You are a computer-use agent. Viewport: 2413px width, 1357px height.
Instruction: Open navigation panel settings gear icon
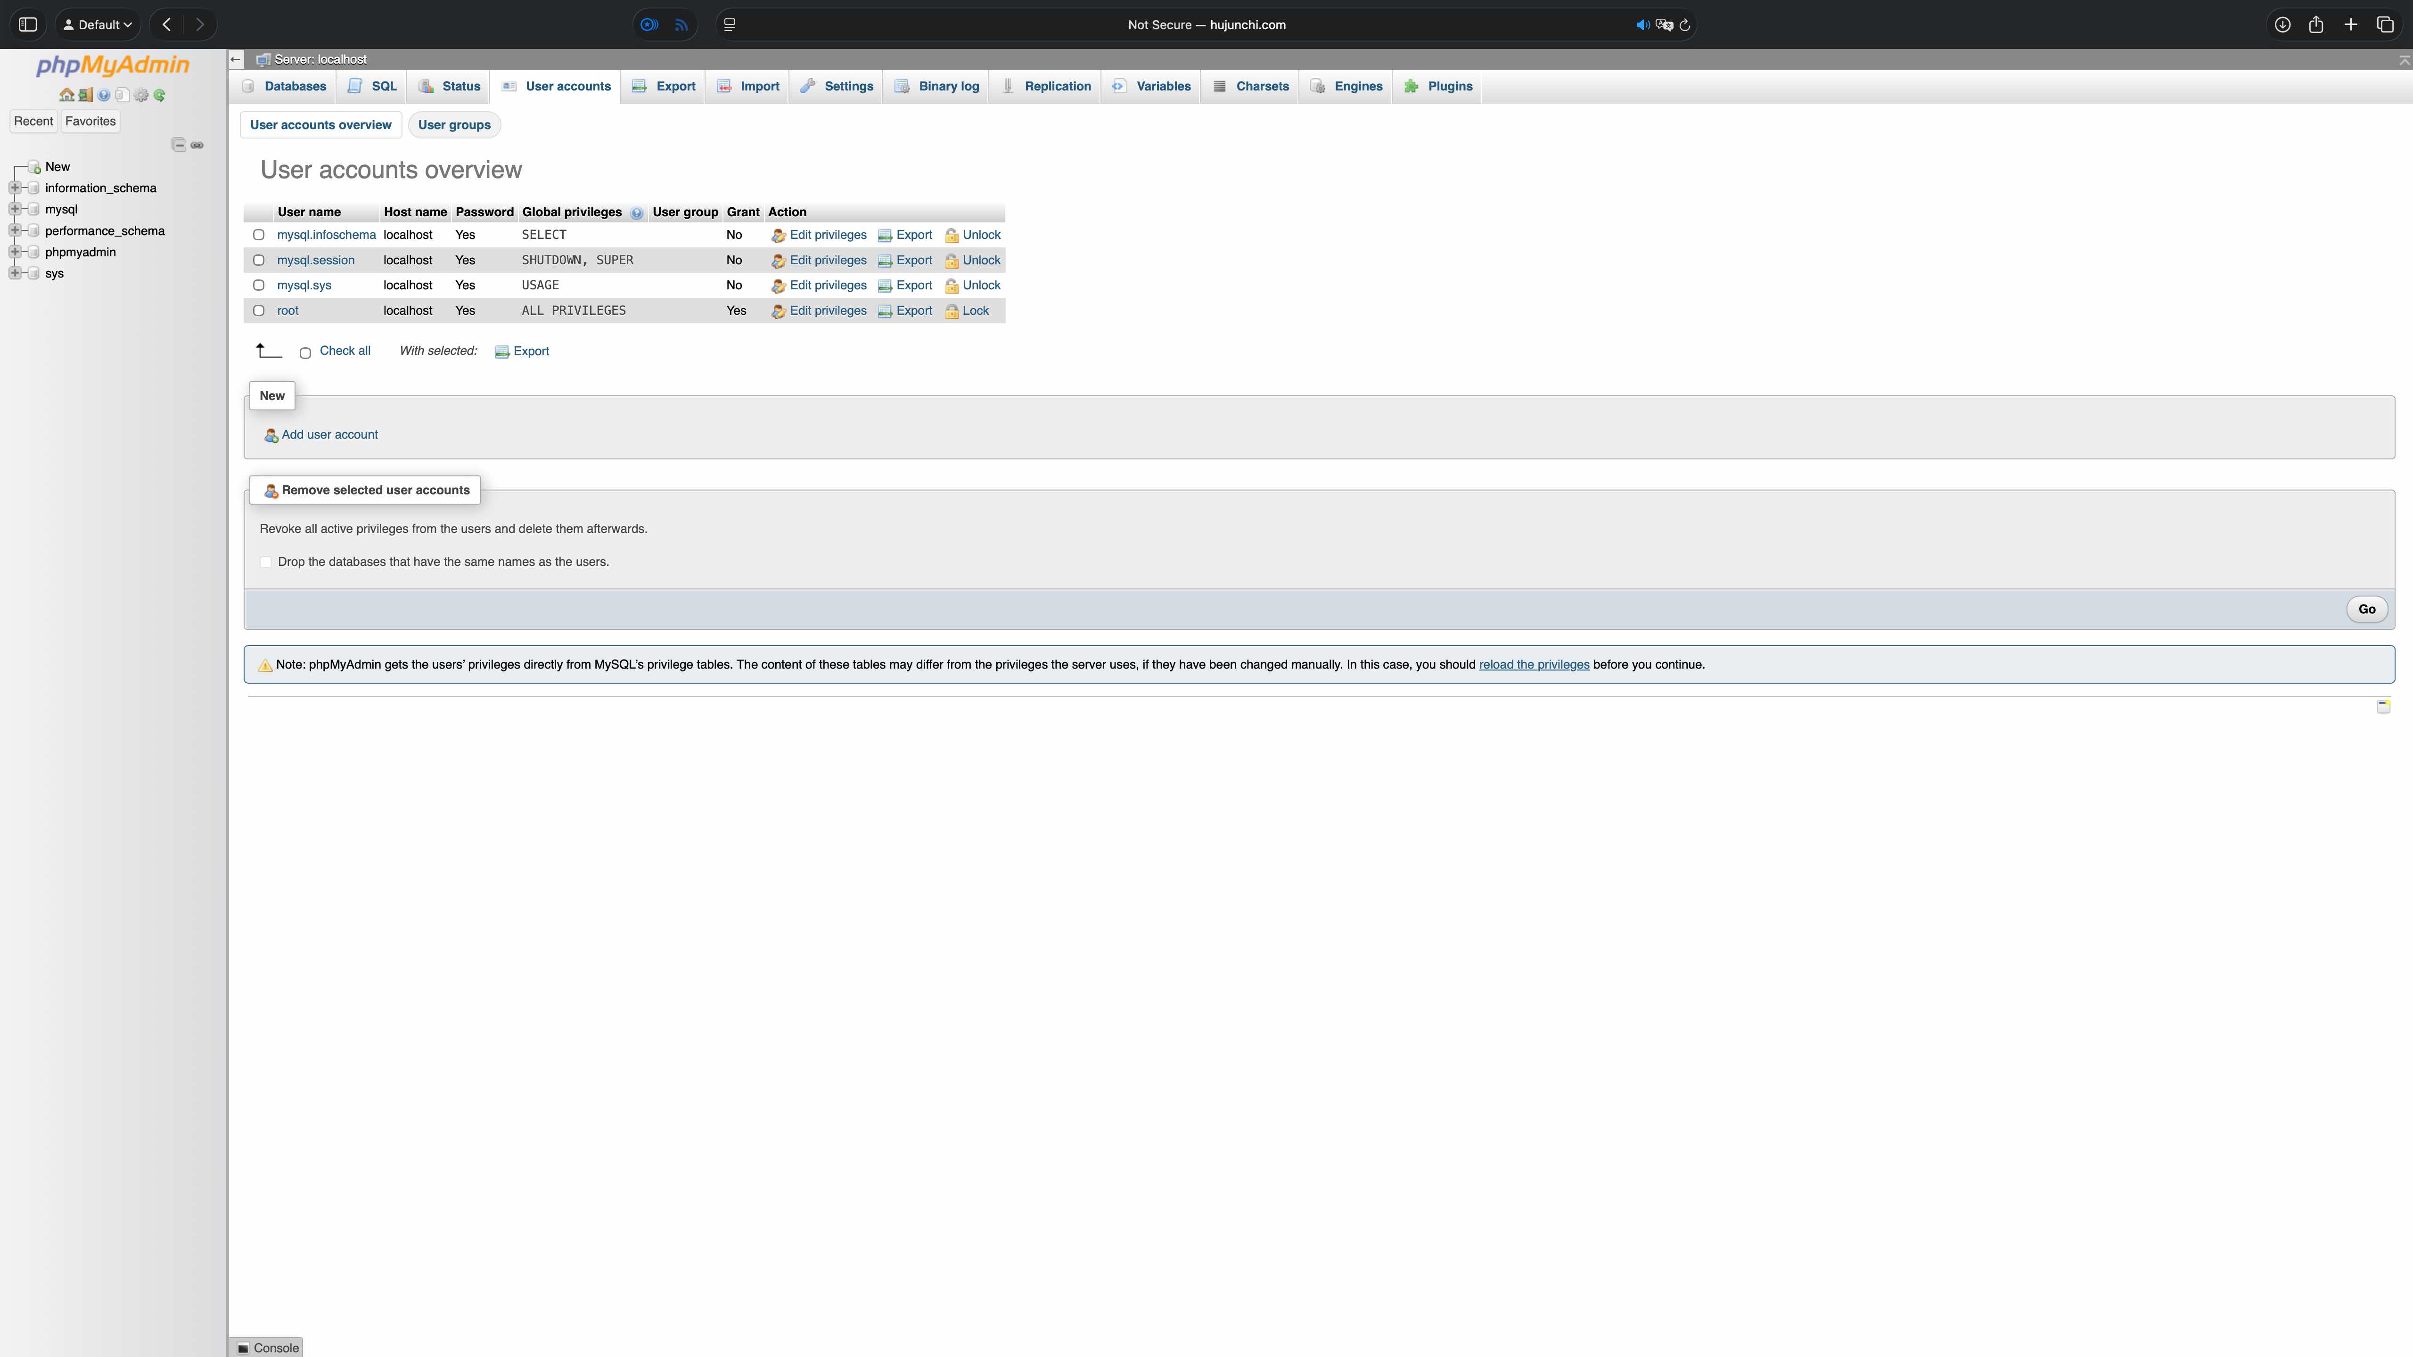(141, 95)
